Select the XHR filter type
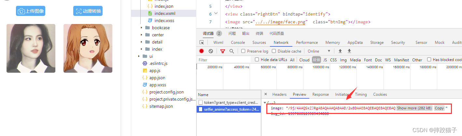Screen dimensions: 462x136 [x=316, y=60]
